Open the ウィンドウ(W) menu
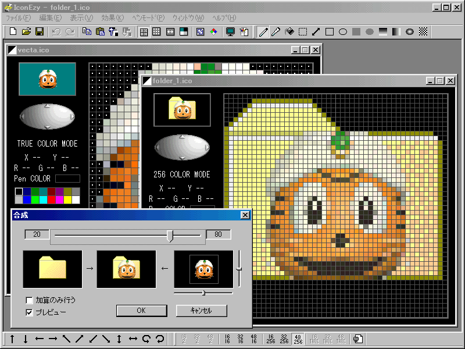The width and height of the screenshot is (465, 349). [188, 18]
